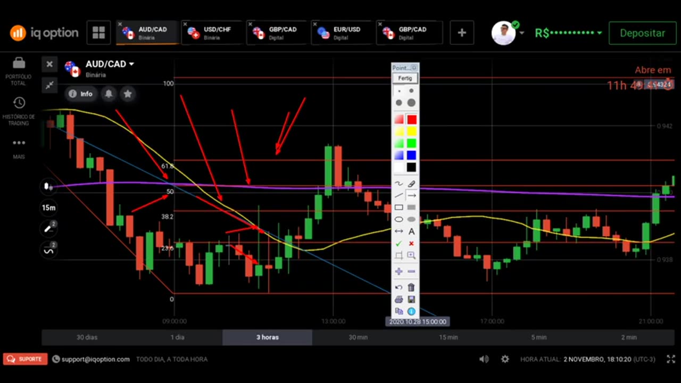This screenshot has width=681, height=383.
Task: Open Histórico de Trading sidebar item
Action: pos(19,111)
